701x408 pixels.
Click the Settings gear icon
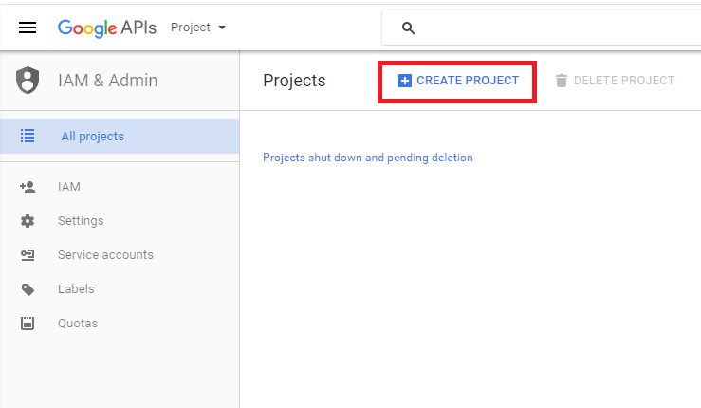[28, 221]
